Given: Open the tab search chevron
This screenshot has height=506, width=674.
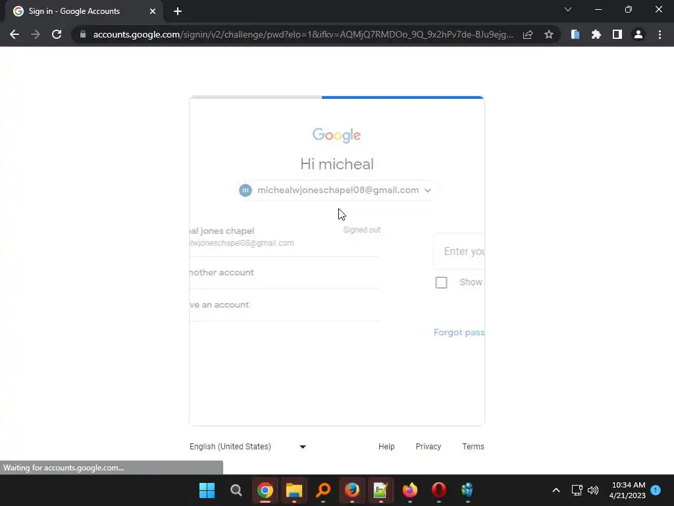Looking at the screenshot, I should (568, 9).
